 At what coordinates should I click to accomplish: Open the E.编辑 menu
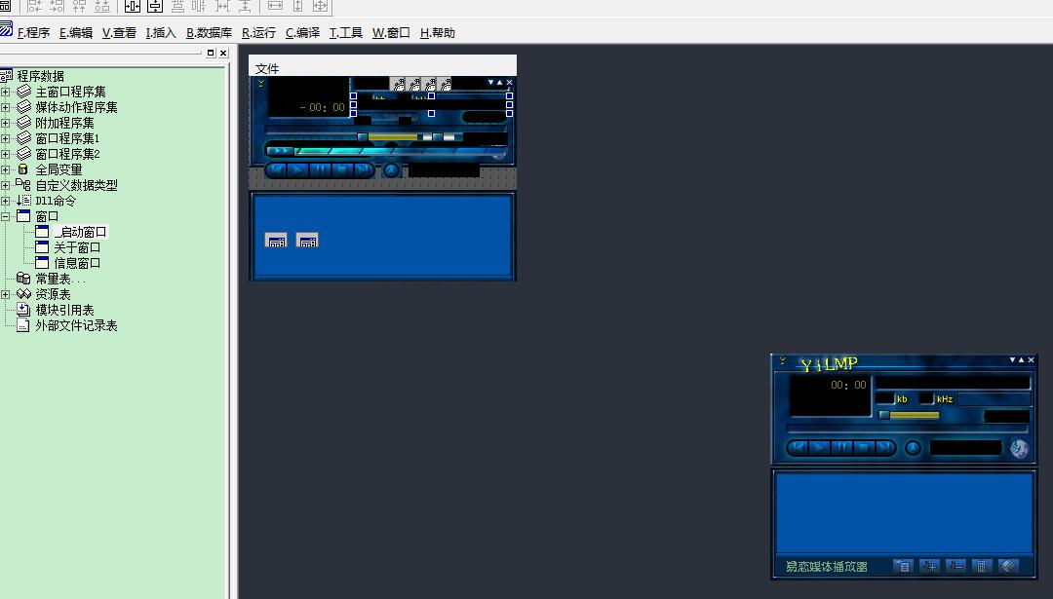coord(76,33)
